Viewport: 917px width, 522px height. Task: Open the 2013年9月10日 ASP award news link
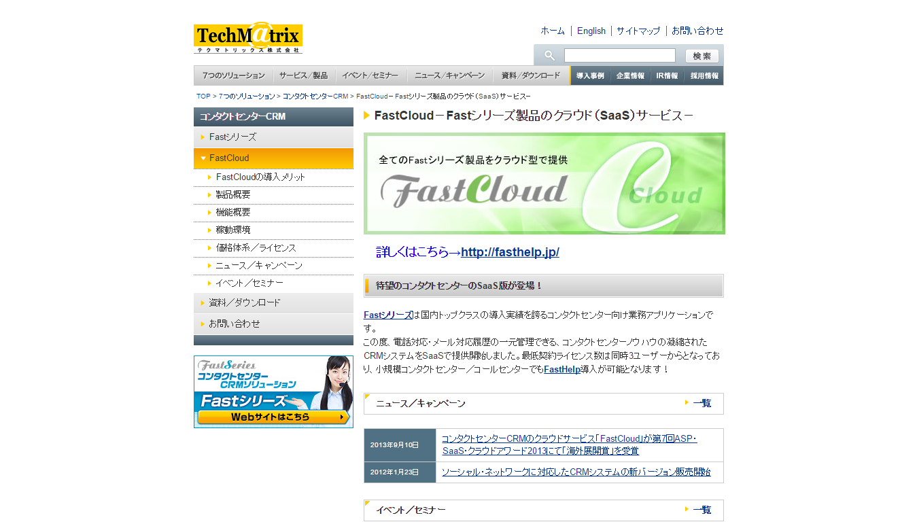(570, 445)
